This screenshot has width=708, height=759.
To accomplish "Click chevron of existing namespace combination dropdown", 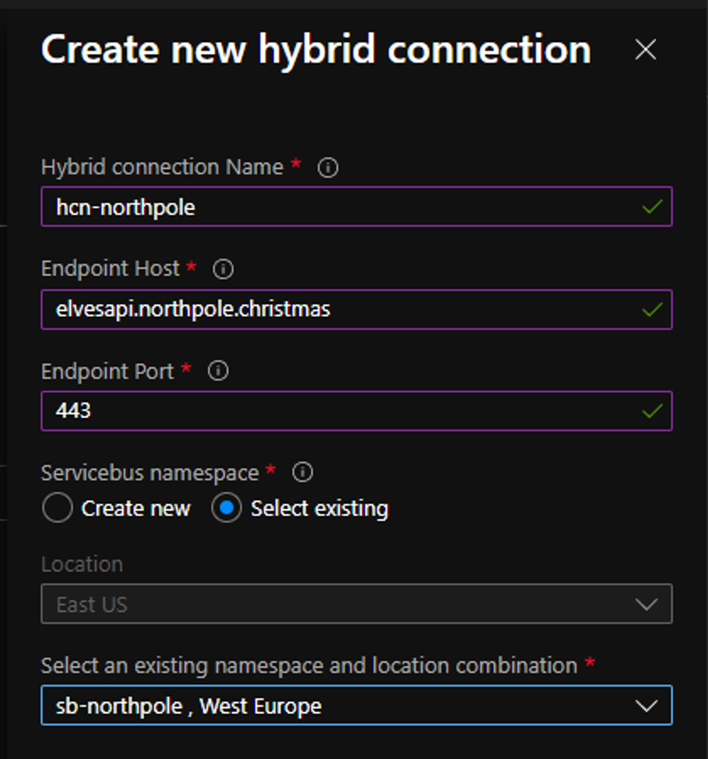I will [x=646, y=706].
